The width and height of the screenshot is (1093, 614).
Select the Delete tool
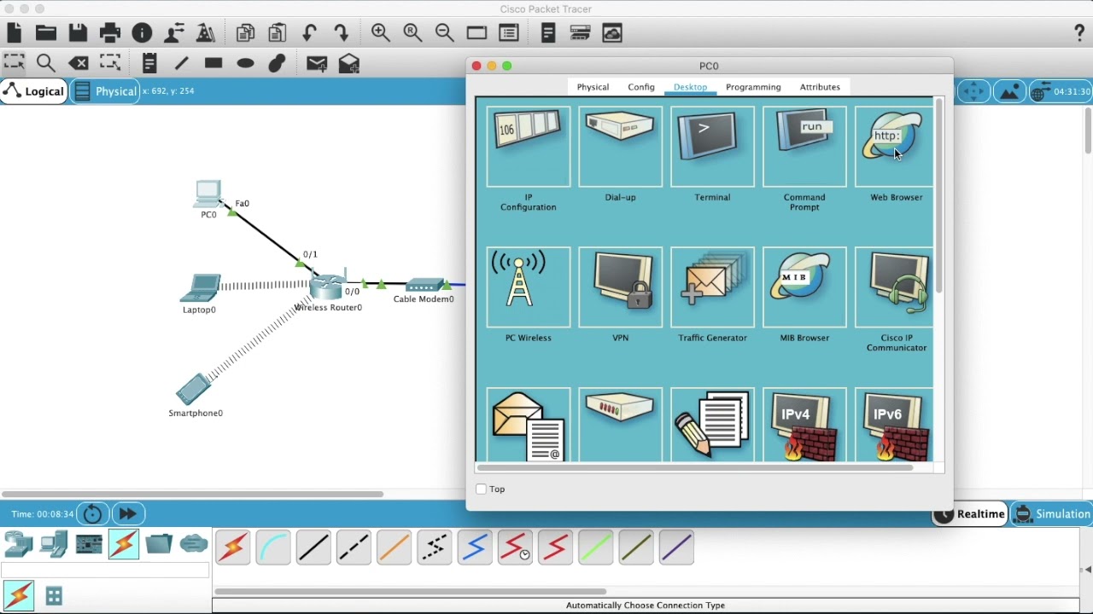coord(79,63)
